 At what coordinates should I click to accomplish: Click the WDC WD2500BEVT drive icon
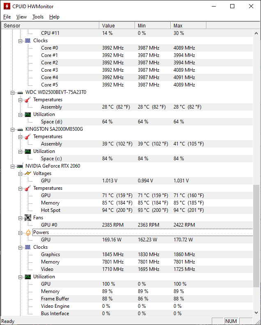pyautogui.click(x=20, y=92)
